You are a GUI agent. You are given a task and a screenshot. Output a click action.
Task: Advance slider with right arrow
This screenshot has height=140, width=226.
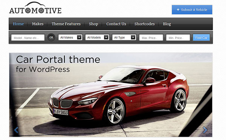[x=205, y=130]
